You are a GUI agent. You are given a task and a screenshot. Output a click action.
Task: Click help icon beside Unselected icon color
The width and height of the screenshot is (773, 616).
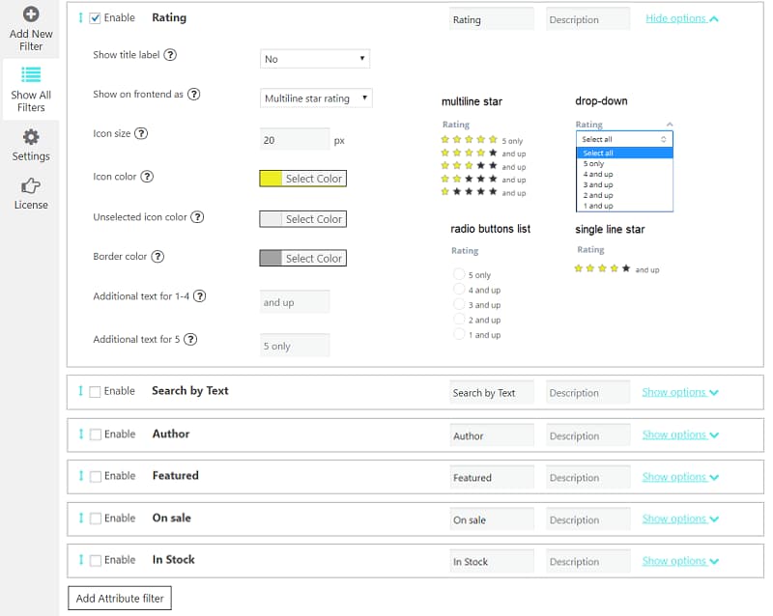click(197, 217)
